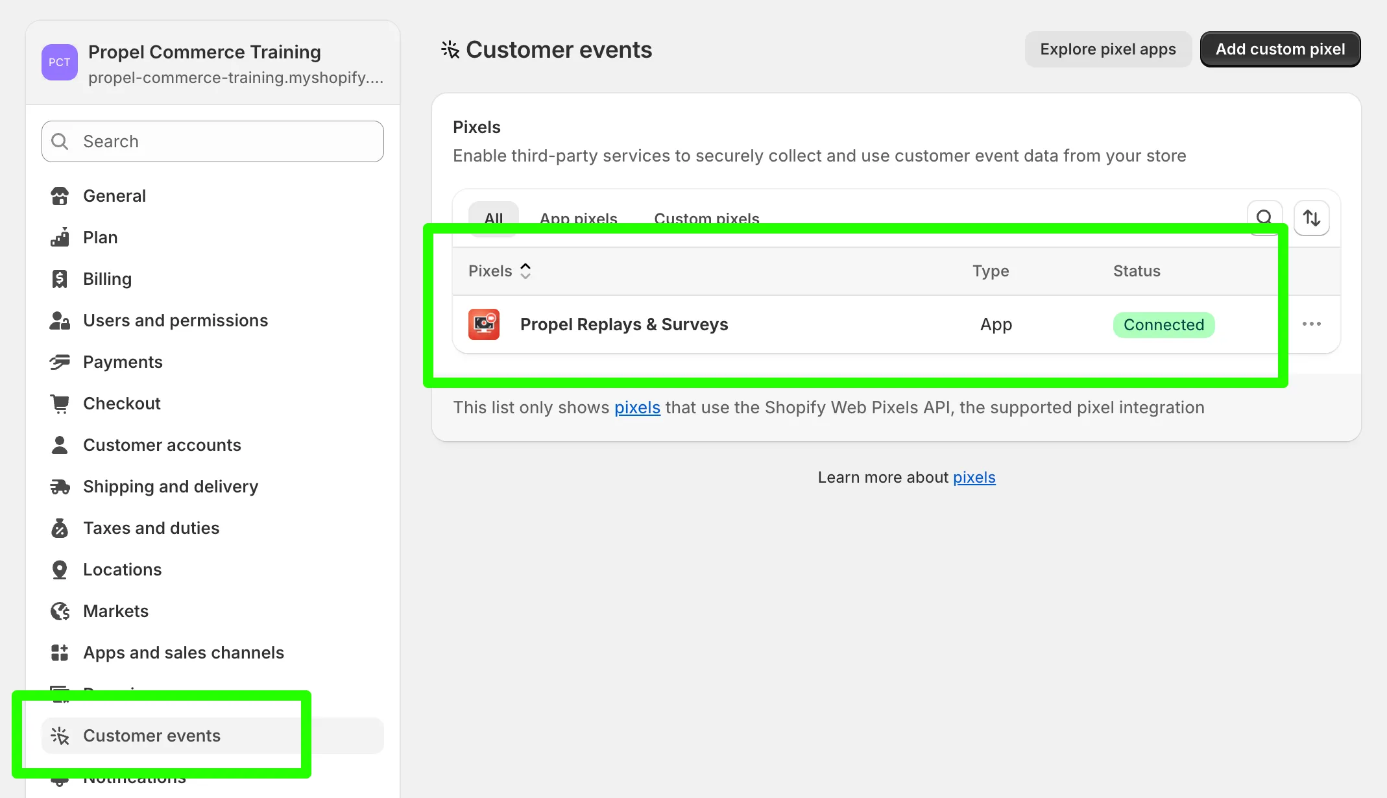Click the Type column header
This screenshot has width=1387, height=798.
(x=991, y=271)
